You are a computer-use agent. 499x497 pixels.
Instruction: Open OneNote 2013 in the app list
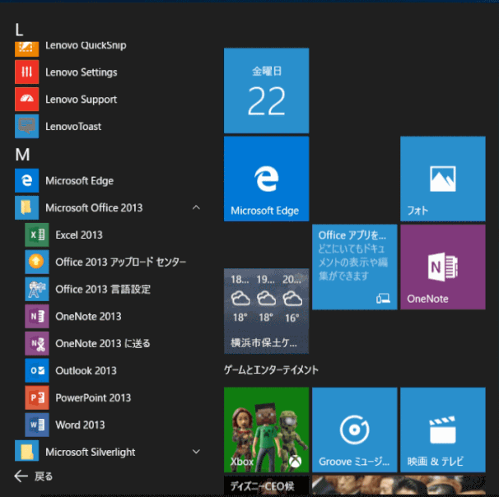[87, 316]
